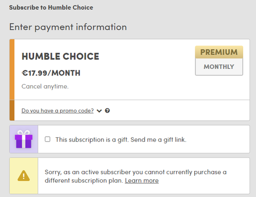Follow the 'Learn more' link
The height and width of the screenshot is (197, 256).
pyautogui.click(x=142, y=180)
